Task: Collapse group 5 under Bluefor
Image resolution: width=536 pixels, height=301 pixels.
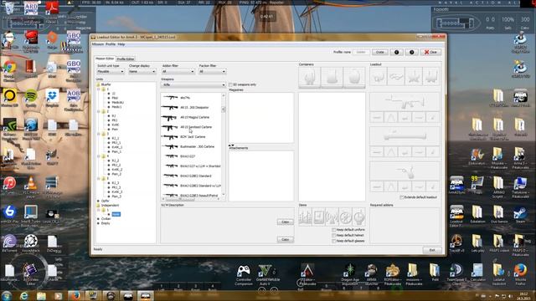Action: pyautogui.click(x=99, y=178)
